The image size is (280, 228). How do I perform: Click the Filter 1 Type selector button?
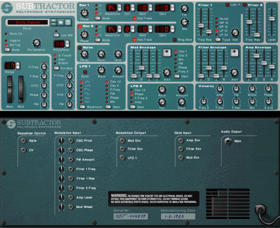coord(218,40)
